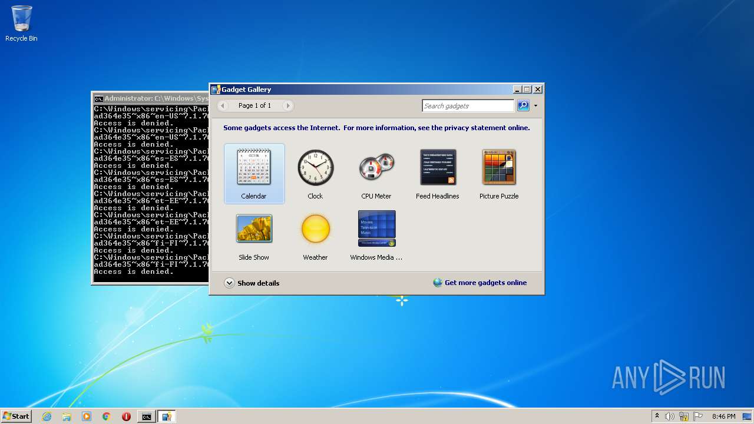Screen dimensions: 754x424
Task: Open Windows Media Player from taskbar
Action: pyautogui.click(x=87, y=416)
